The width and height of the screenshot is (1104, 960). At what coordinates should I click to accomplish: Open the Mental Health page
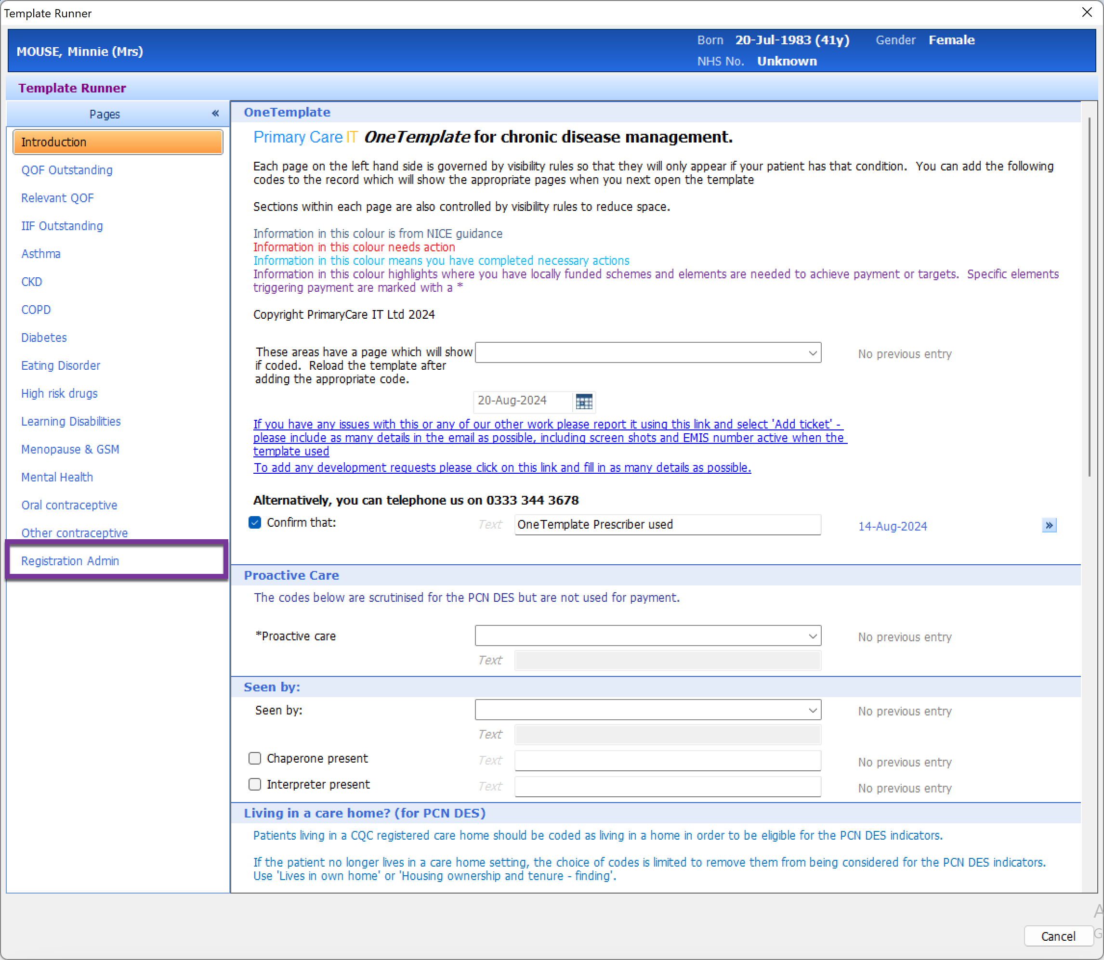(x=57, y=477)
